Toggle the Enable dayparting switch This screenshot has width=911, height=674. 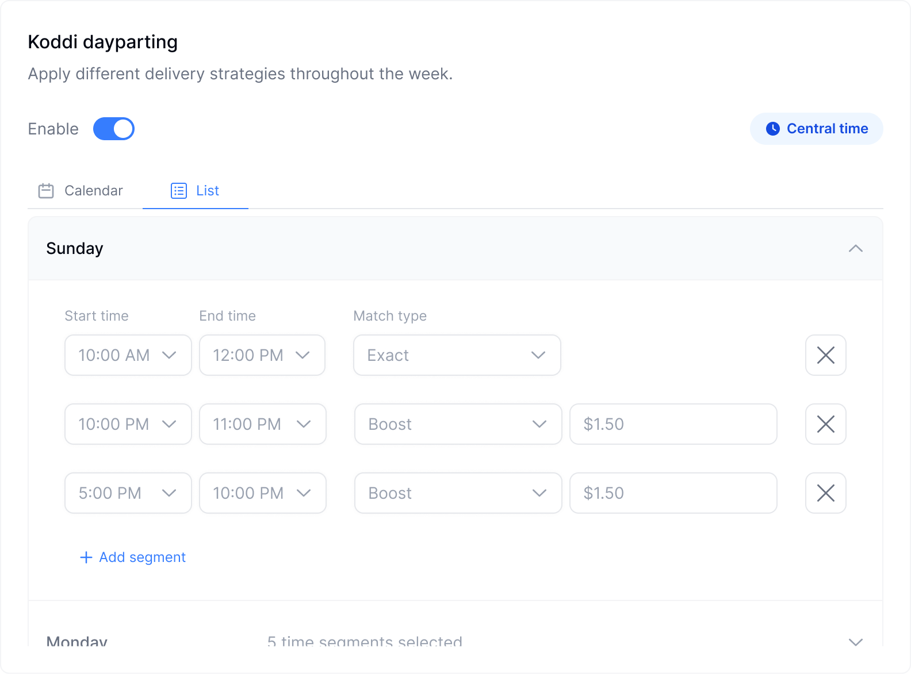114,129
